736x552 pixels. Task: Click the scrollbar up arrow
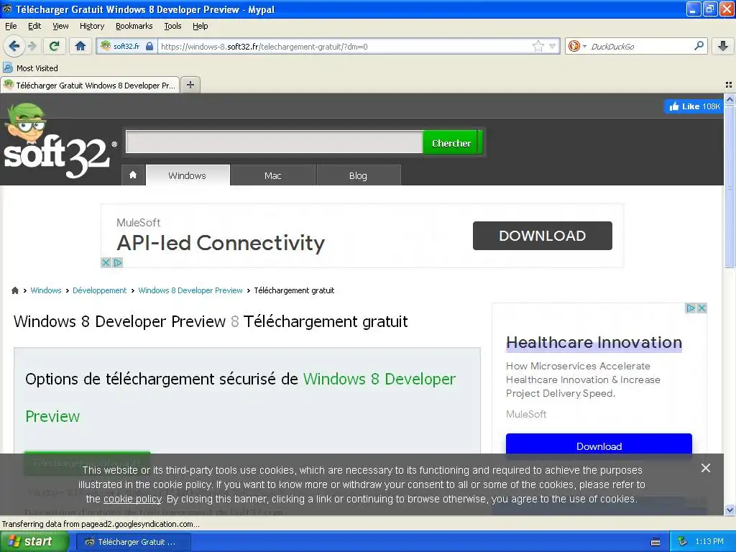730,99
